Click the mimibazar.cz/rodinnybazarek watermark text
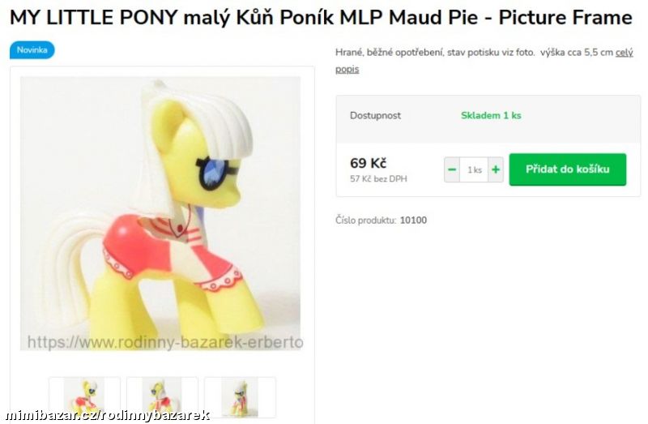Screen dimensions: 648x424 click(x=108, y=414)
